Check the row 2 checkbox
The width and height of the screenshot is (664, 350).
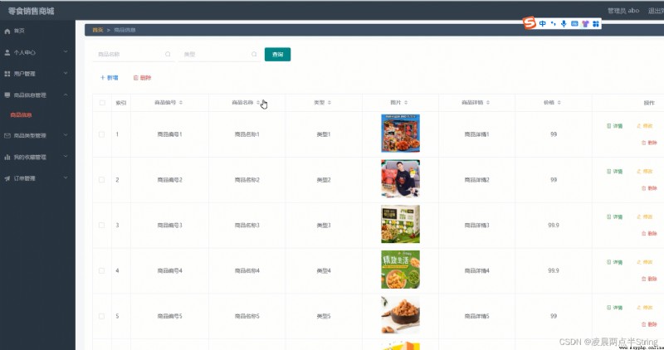pos(101,180)
